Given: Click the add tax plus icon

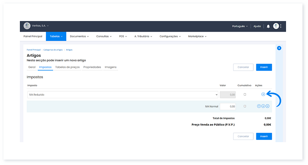Looking at the screenshot, I should pos(263,94).
